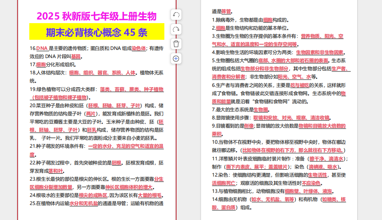Click the underlined 细胞 in item 17
The image size is (382, 220).
tap(41, 65)
